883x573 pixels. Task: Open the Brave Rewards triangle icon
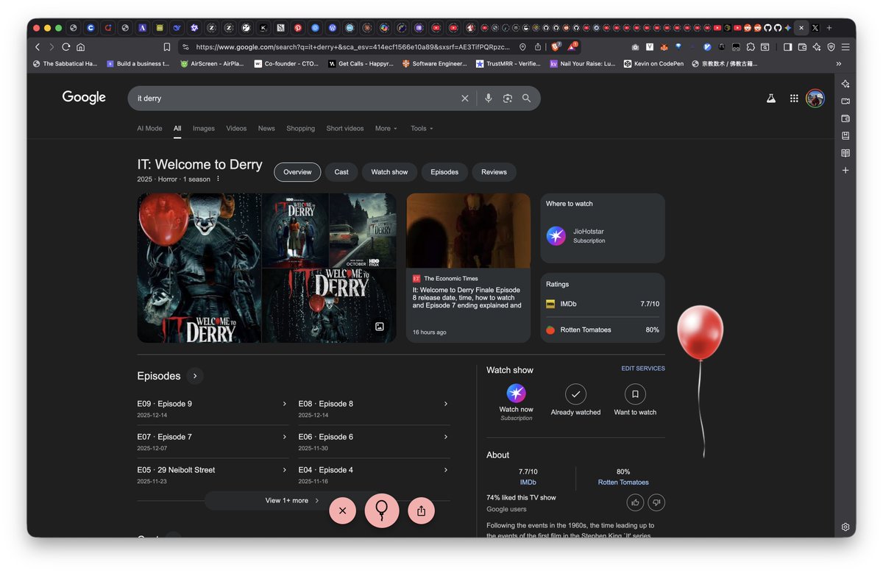(x=572, y=46)
